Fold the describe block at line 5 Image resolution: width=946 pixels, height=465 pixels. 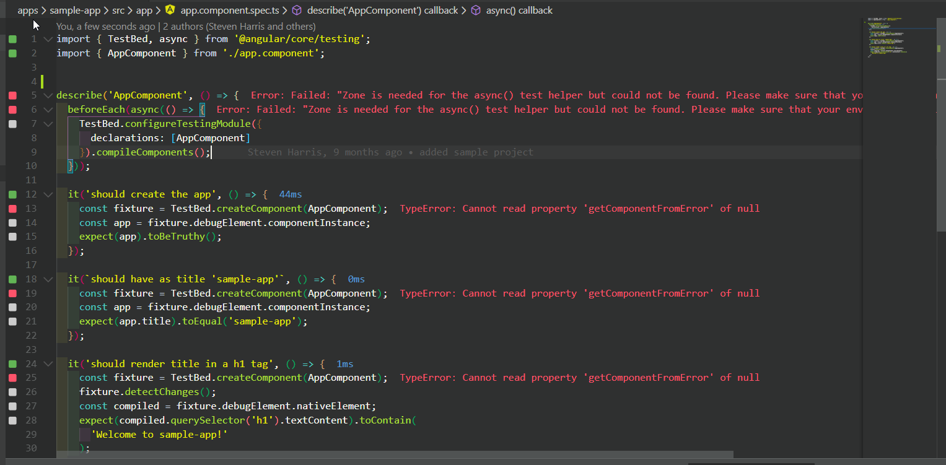coord(48,95)
